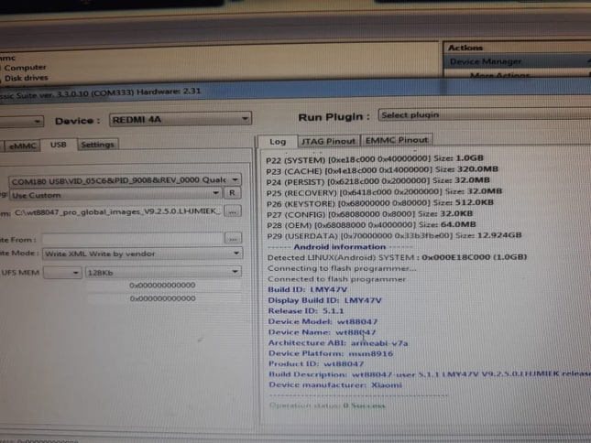The image size is (591, 443).
Task: Click the Detected LINUX(Android) SYSTEM line
Action: (397, 257)
